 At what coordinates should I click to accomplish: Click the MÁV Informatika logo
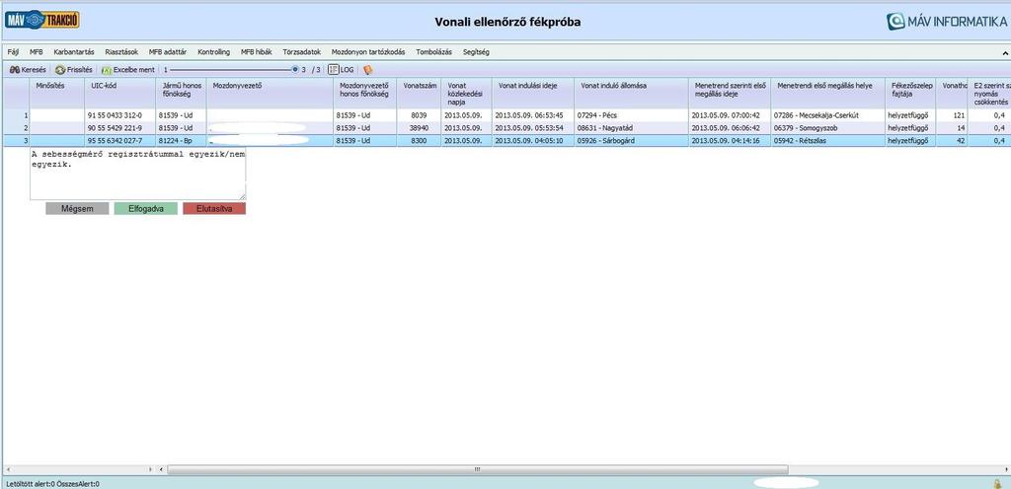pos(947,22)
